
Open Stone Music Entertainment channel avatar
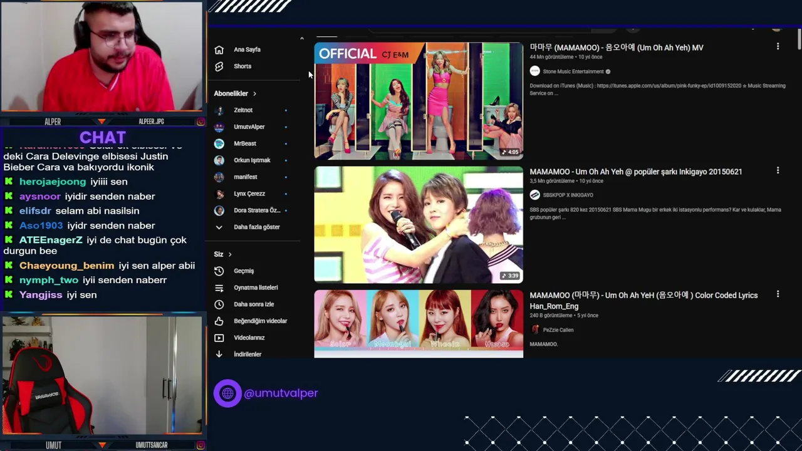534,71
